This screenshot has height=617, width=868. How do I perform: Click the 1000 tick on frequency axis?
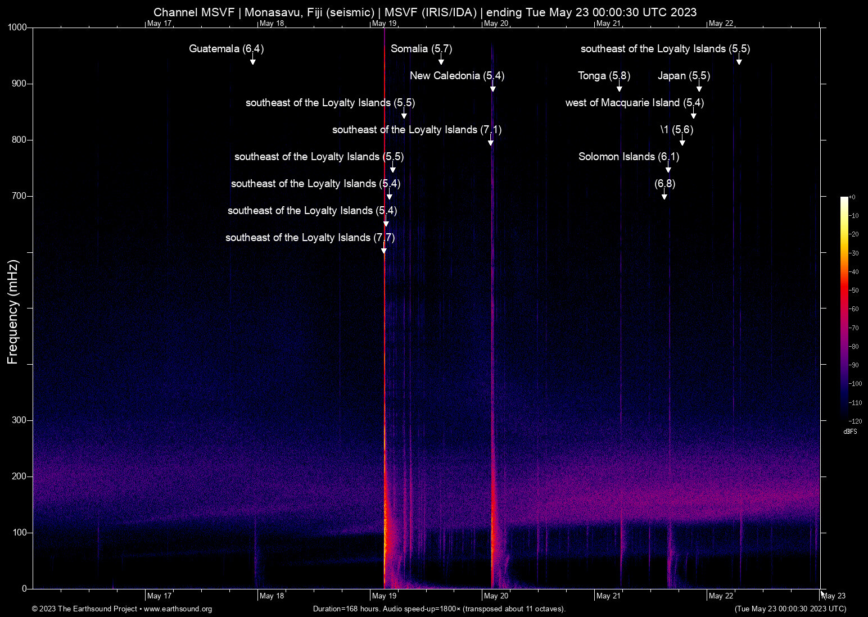click(x=17, y=28)
